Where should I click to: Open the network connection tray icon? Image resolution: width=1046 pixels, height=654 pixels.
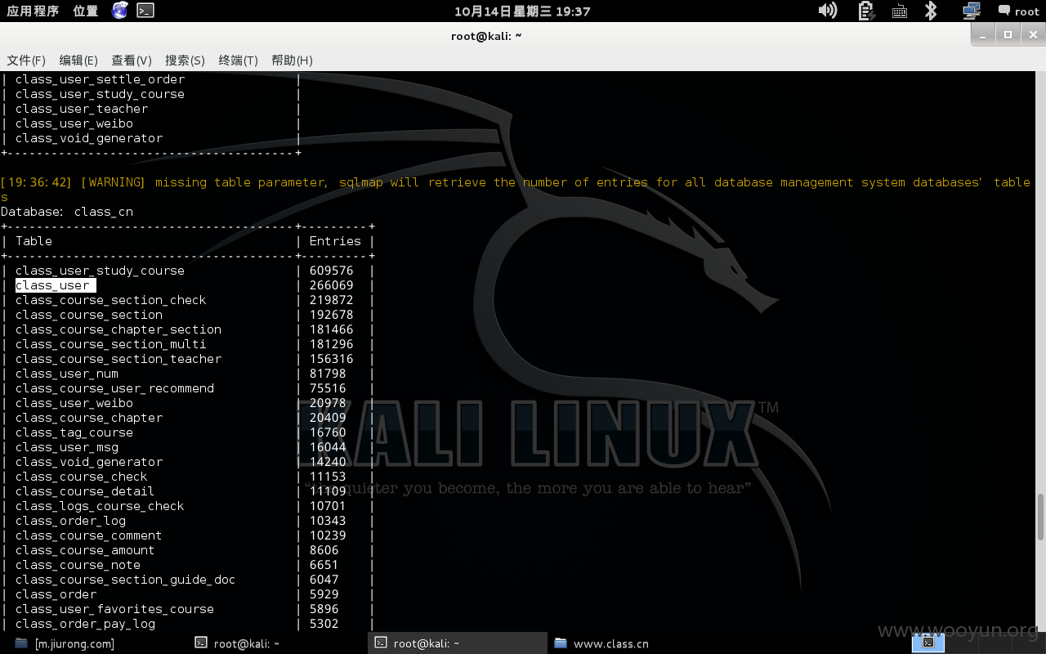click(972, 11)
